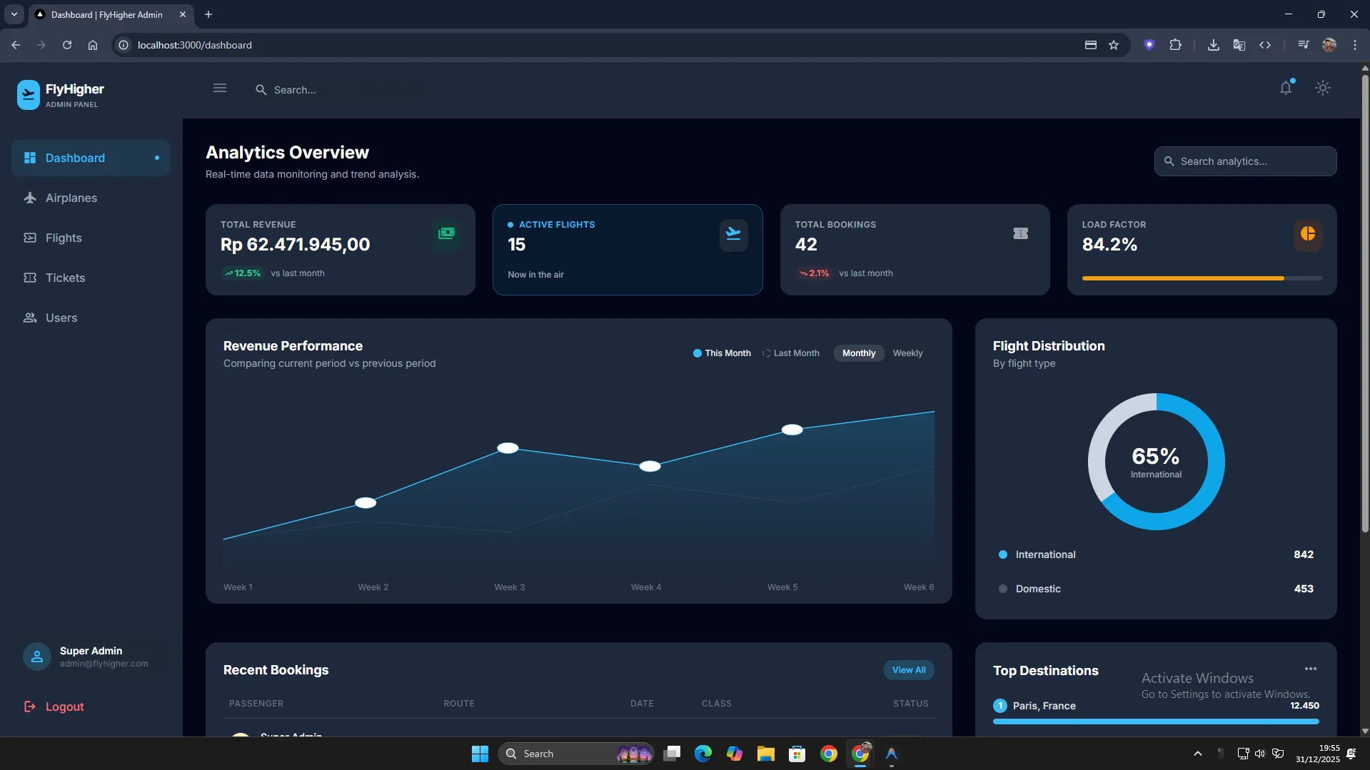Click the FlyHigher airplane logo

point(29,95)
